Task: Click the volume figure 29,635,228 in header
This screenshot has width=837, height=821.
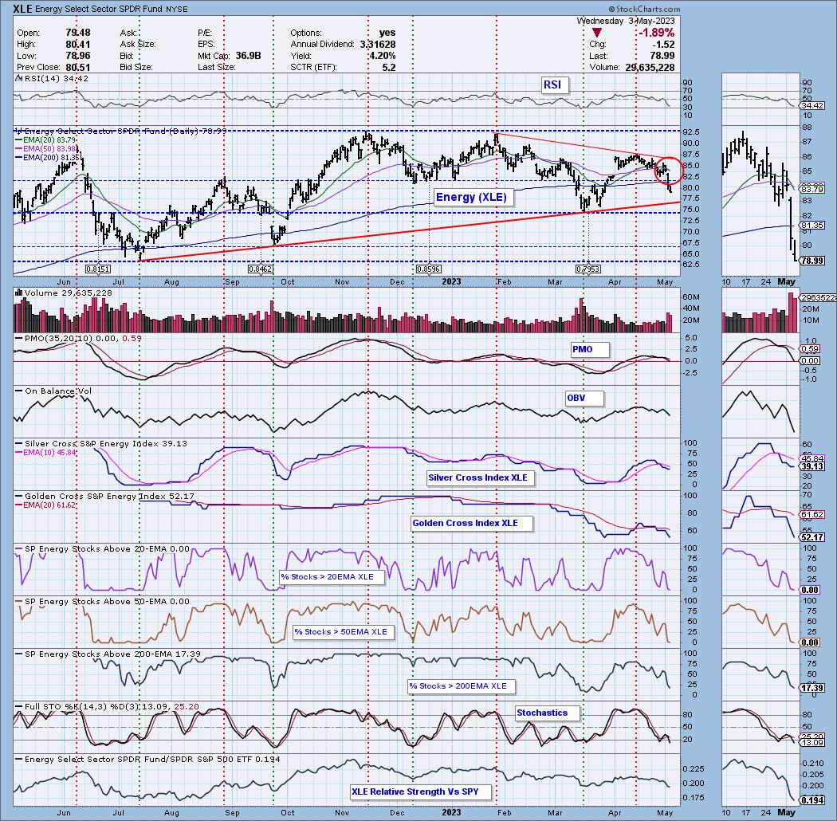Action: 650,67
